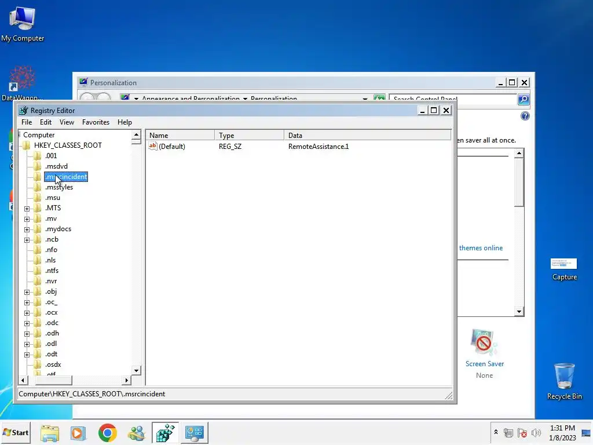593x445 pixels.
Task: Open the View menu in Registry Editor
Action: [67, 122]
